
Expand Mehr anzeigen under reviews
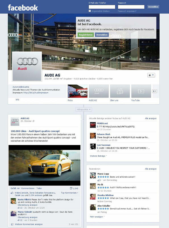(97, 217)
